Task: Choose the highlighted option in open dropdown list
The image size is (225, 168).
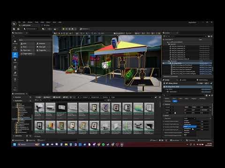Action: tap(189, 126)
